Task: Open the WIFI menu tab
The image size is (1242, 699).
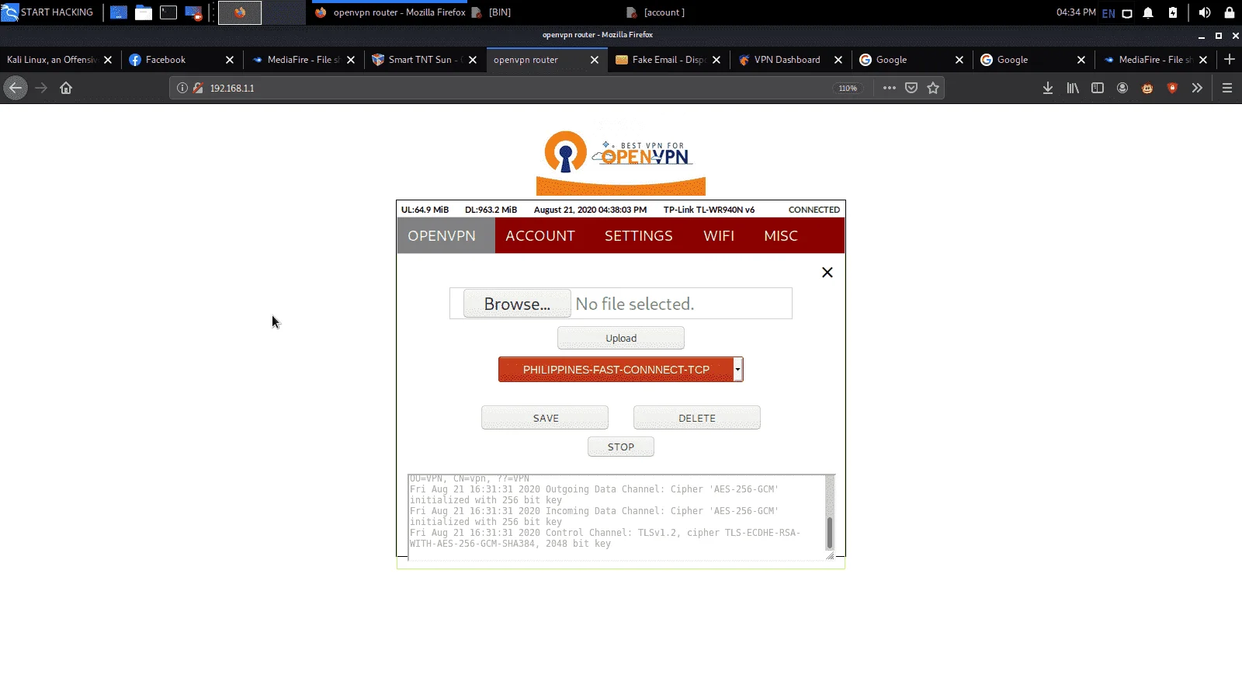Action: point(719,235)
